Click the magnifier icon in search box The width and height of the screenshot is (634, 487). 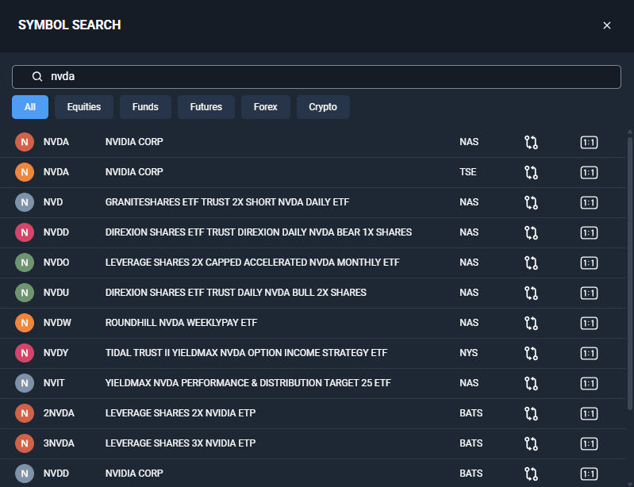(x=37, y=76)
